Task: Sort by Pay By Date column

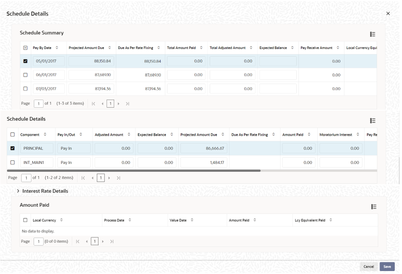Action: (57, 48)
